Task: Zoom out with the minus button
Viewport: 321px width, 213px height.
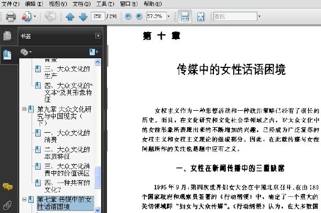Action: click(x=128, y=17)
